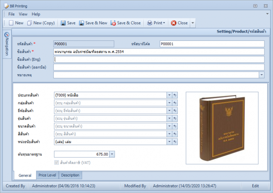The width and height of the screenshot is (273, 193).
Task: Click the Created By Administrator timestamp
Action: pos(63,186)
